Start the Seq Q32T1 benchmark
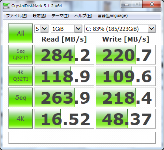The height and width of the screenshot is (150, 164). tap(20, 55)
